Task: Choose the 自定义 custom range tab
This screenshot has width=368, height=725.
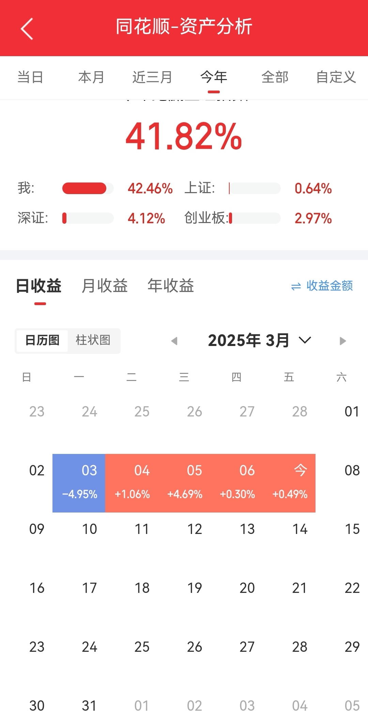Action: (x=336, y=77)
